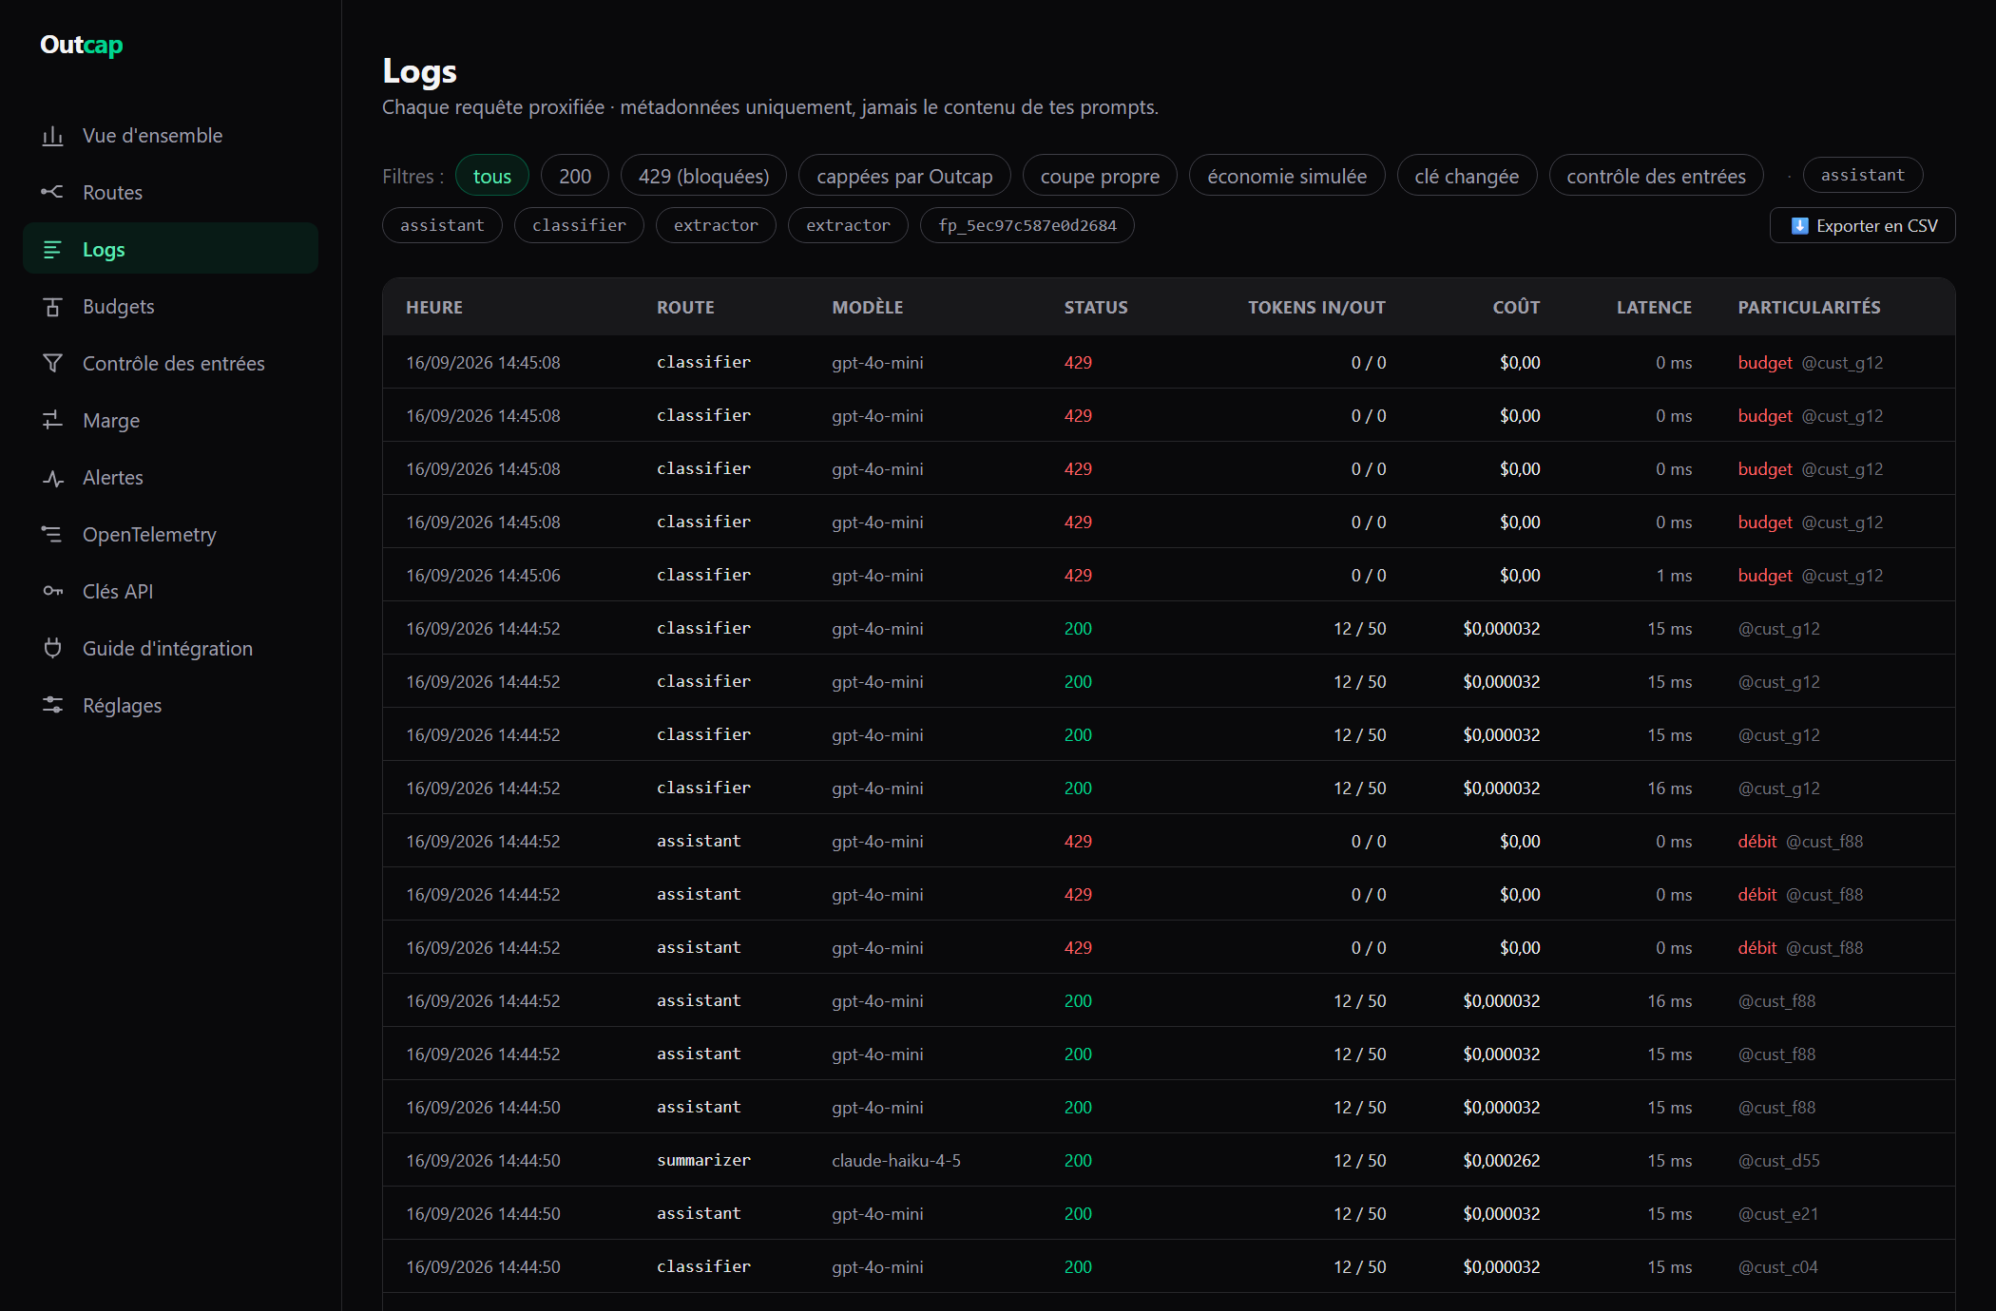Go to Routes in the sidebar
This screenshot has width=1996, height=1311.
pyautogui.click(x=170, y=193)
